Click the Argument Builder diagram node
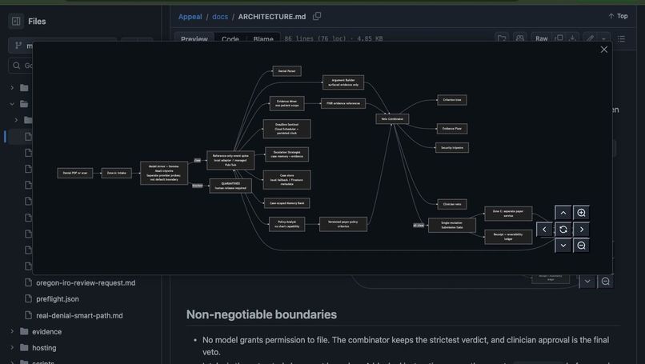645x364 pixels. (x=343, y=82)
